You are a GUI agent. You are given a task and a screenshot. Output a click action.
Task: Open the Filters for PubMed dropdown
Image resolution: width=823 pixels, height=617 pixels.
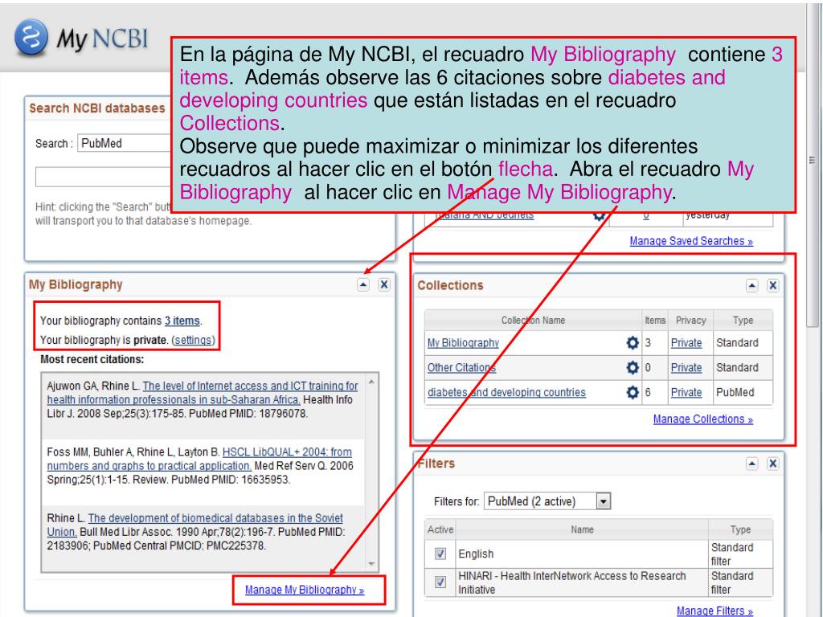[547, 501]
